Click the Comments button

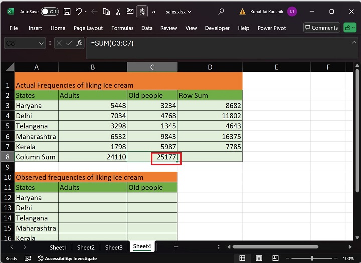point(321,28)
